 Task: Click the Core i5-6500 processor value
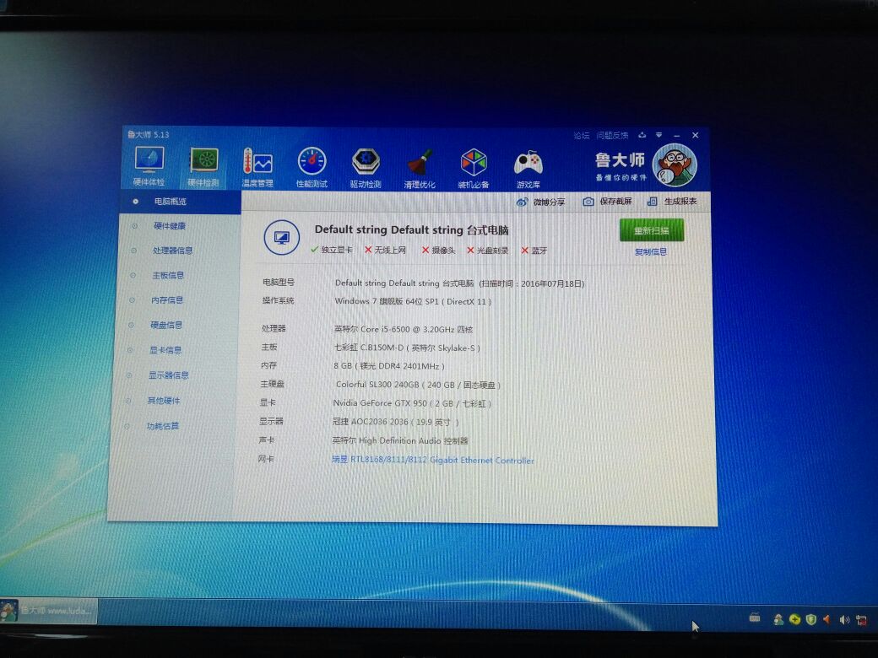coord(404,330)
